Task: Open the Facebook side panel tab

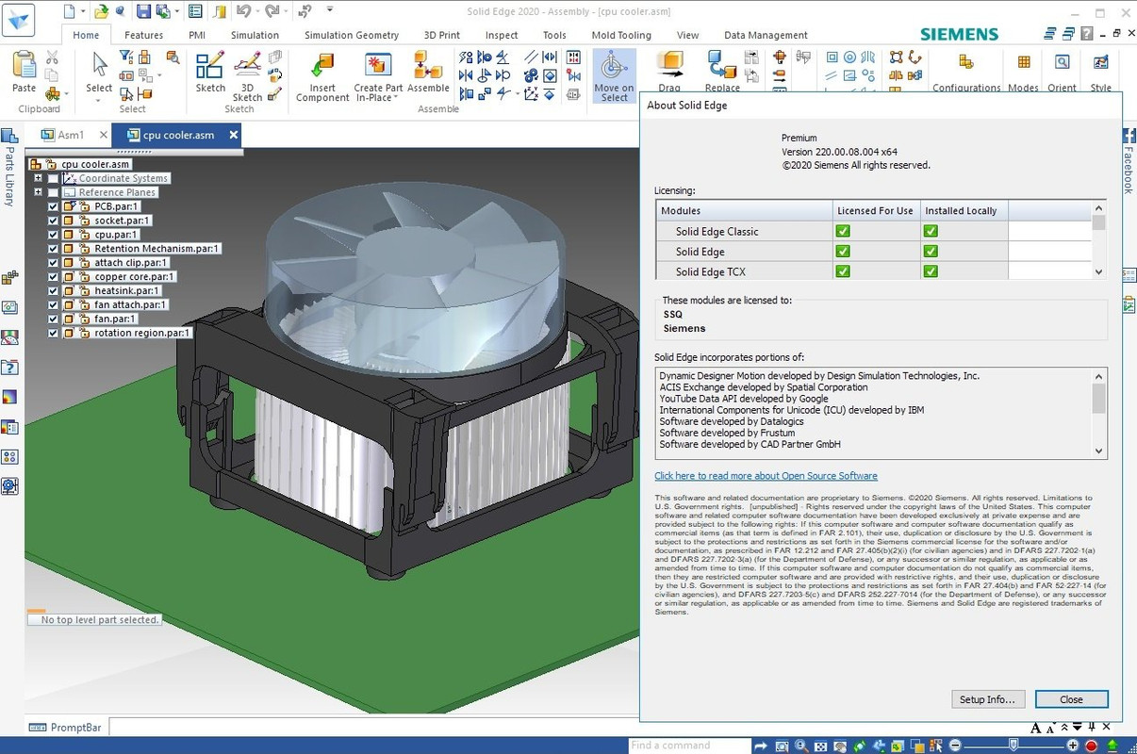Action: point(1129,161)
